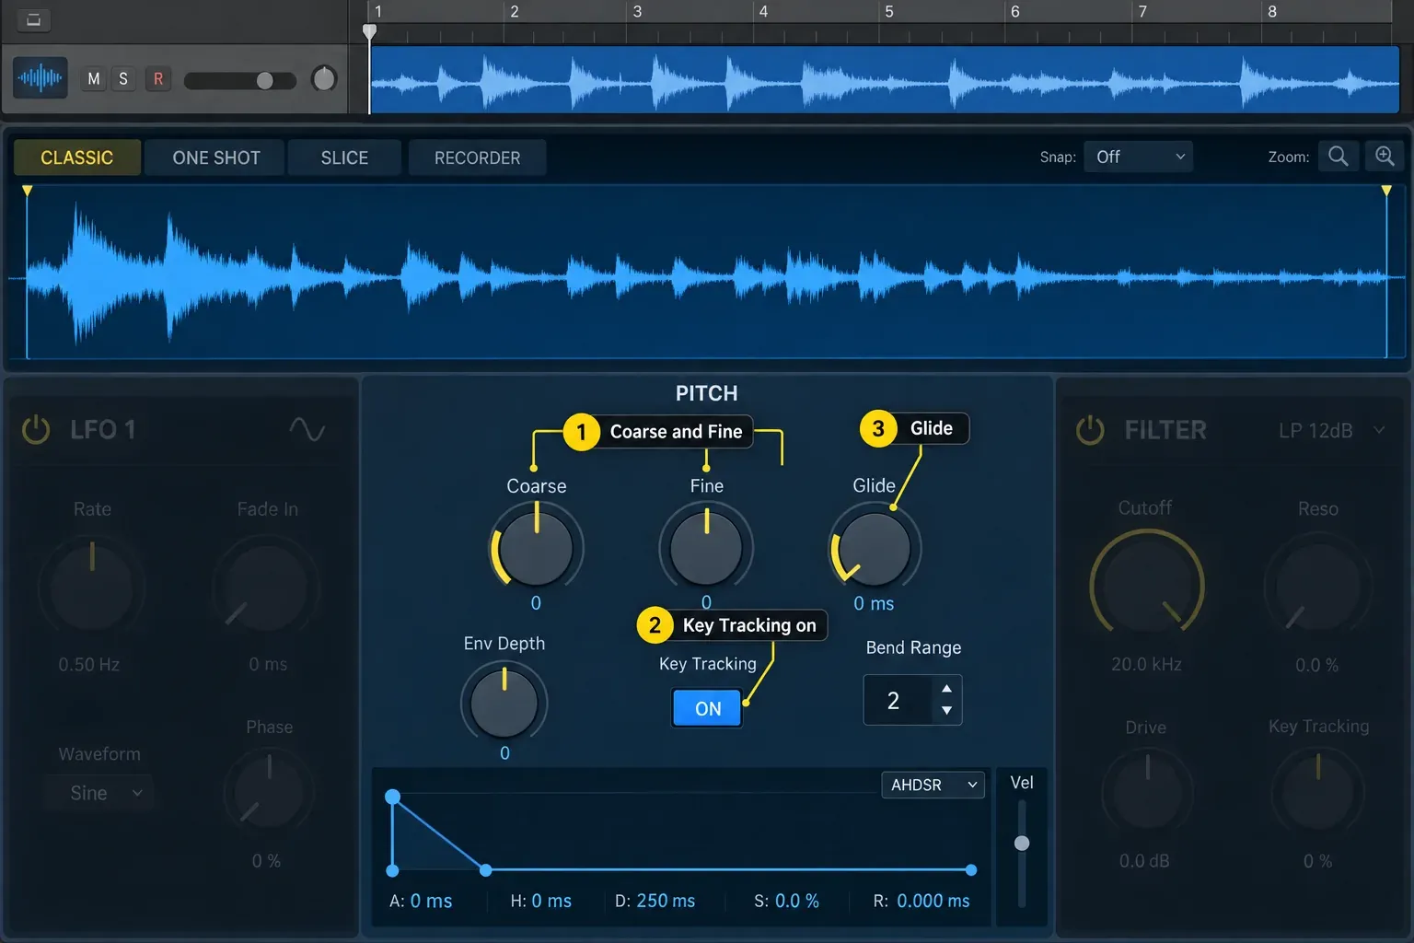This screenshot has width=1414, height=943.
Task: Switch to the SLICE mode tab
Action: click(344, 157)
